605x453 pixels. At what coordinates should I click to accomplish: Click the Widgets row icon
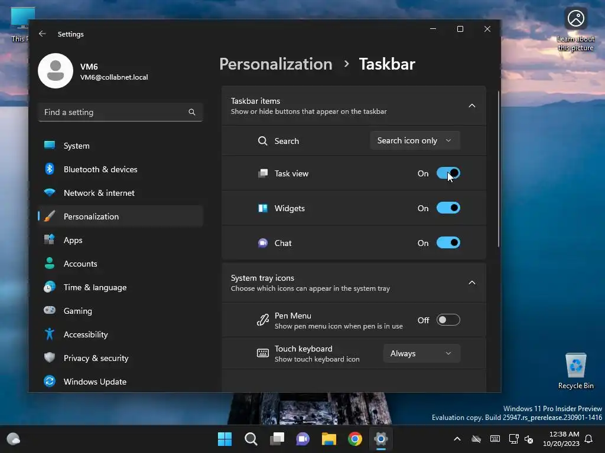coord(262,208)
